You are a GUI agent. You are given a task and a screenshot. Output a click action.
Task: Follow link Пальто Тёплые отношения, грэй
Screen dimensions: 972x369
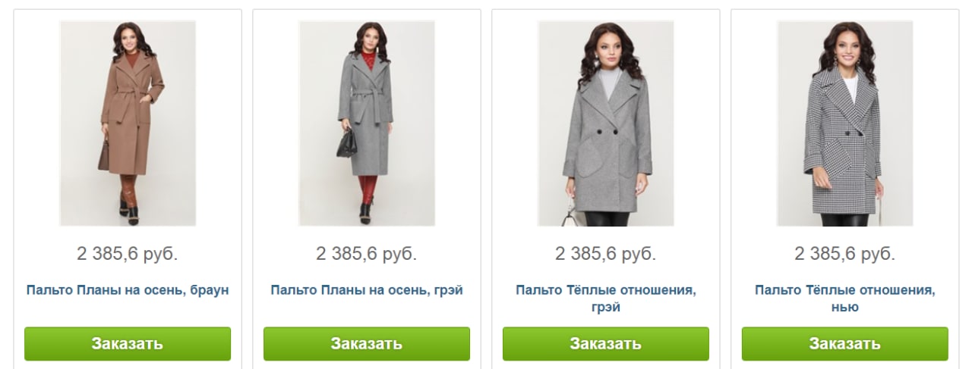606,299
